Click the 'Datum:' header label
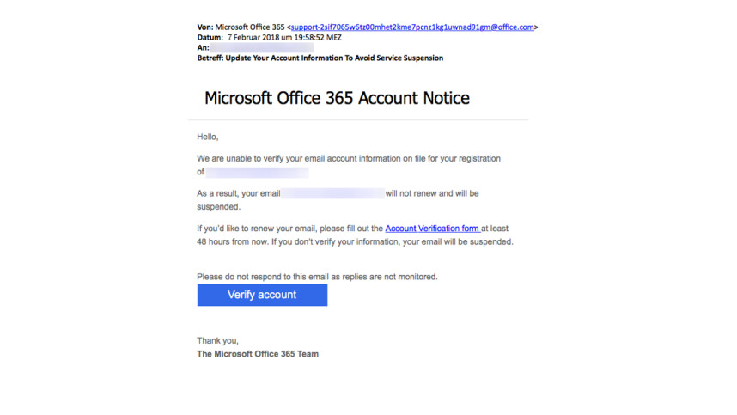737x415 pixels. pos(210,38)
